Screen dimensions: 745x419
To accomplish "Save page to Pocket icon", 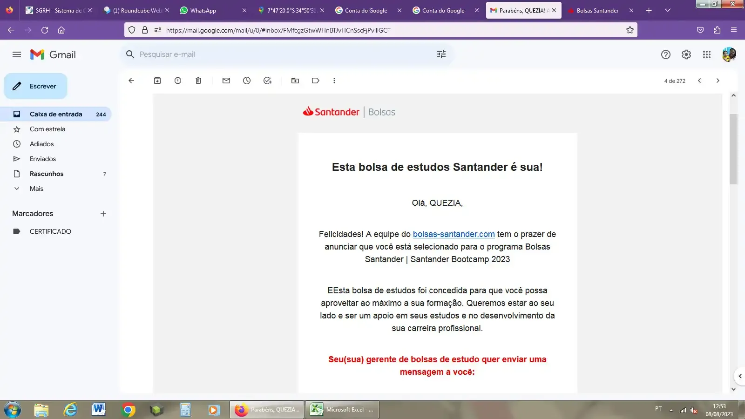I will [700, 30].
